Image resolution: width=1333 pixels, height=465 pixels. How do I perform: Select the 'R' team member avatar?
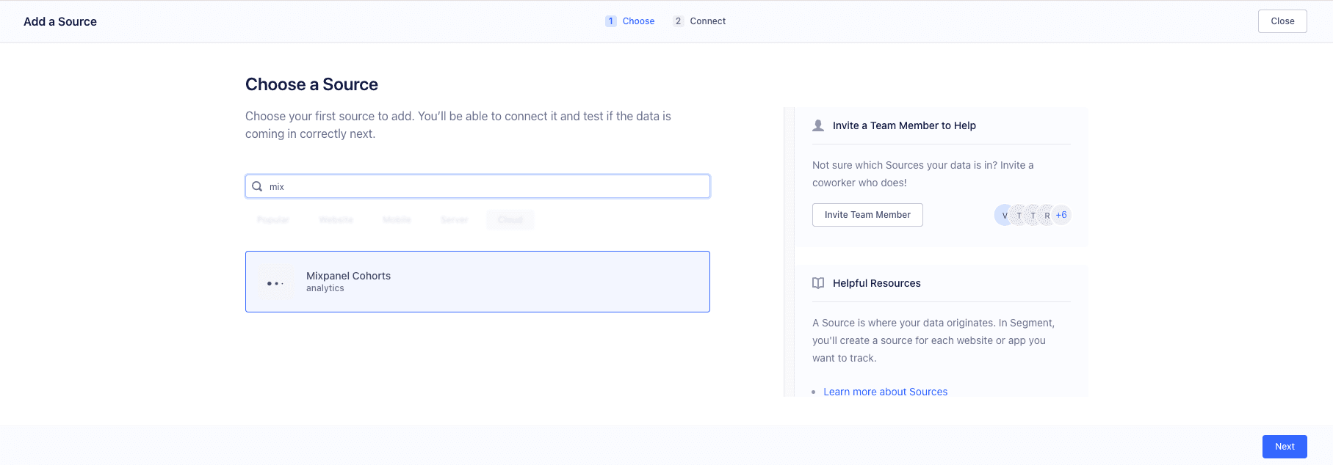1047,215
